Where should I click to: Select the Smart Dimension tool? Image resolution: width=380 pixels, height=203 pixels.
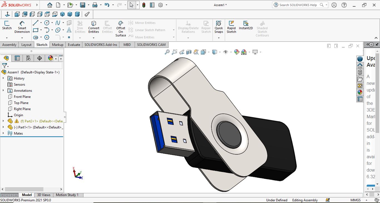[22, 27]
